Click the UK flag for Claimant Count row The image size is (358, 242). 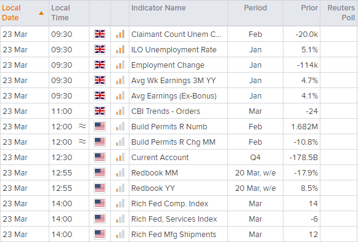100,34
